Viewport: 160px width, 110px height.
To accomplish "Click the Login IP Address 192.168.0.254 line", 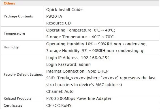I will pos(78,58).
